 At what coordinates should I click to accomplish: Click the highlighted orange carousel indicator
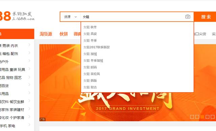coord(202,117)
